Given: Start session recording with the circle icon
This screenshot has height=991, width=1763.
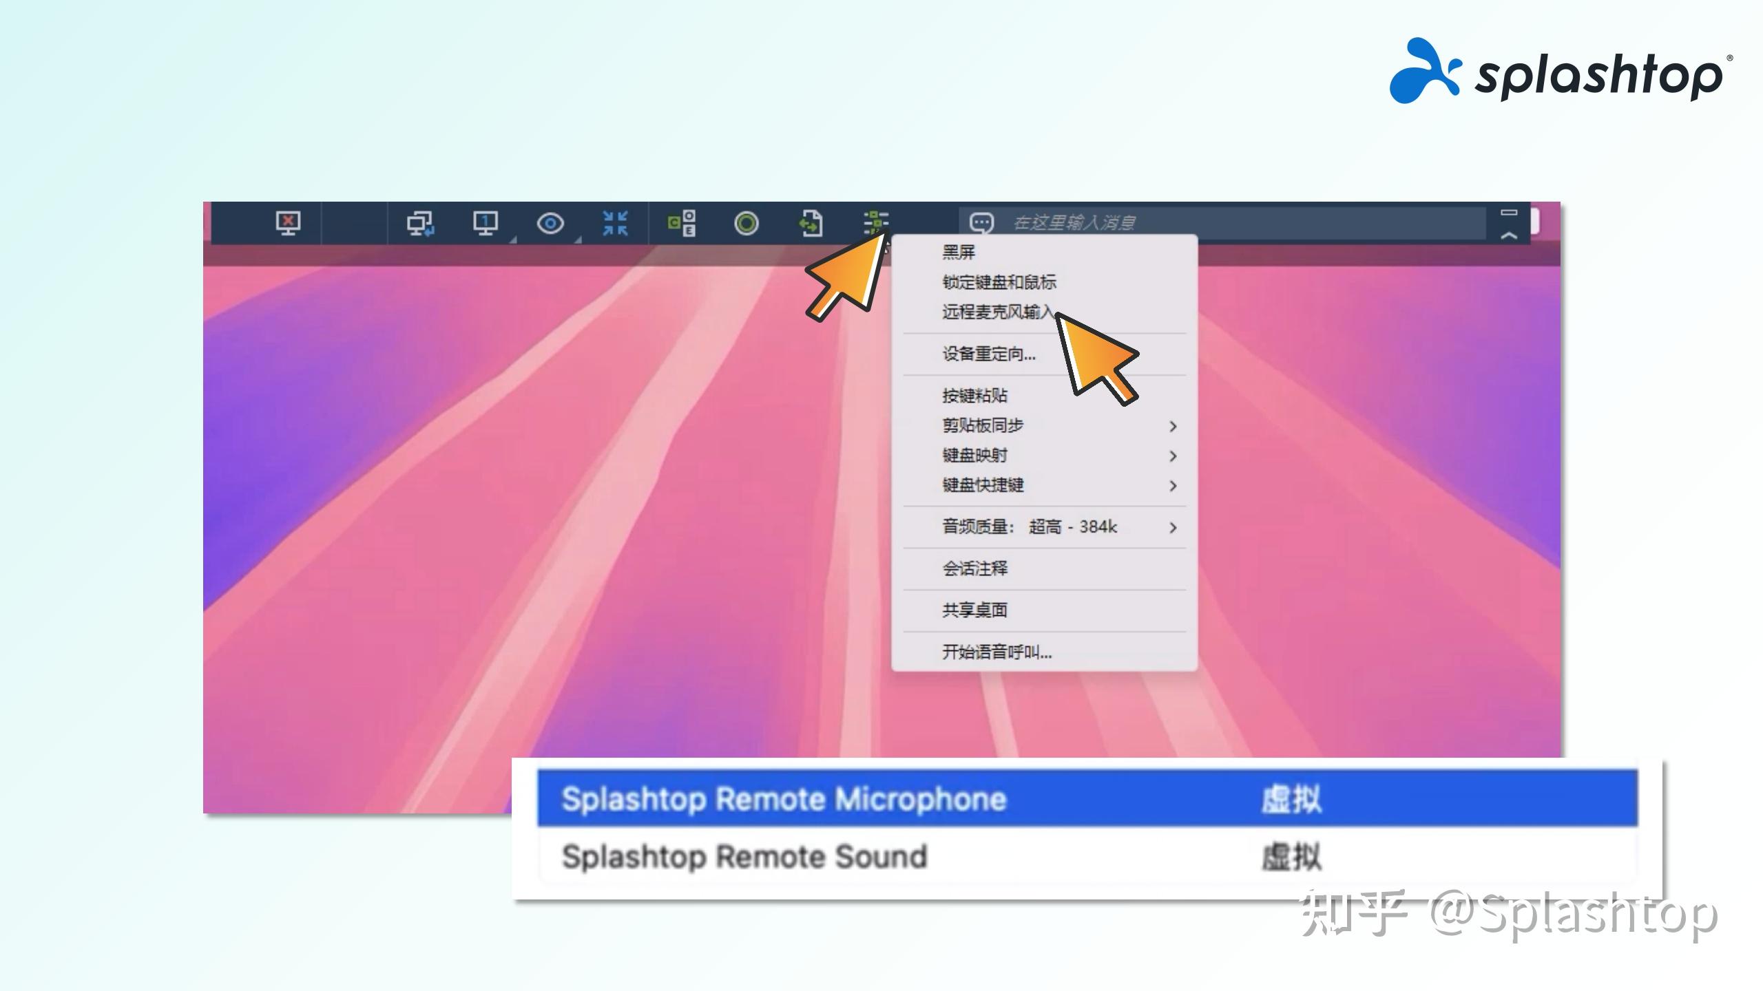Looking at the screenshot, I should click(747, 223).
